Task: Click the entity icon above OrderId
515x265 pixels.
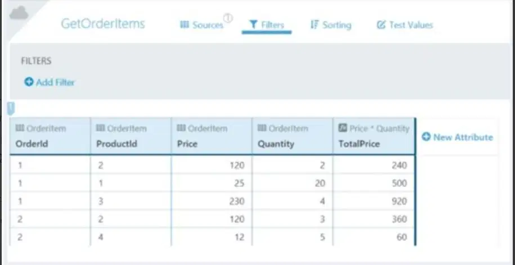Action: [x=20, y=128]
